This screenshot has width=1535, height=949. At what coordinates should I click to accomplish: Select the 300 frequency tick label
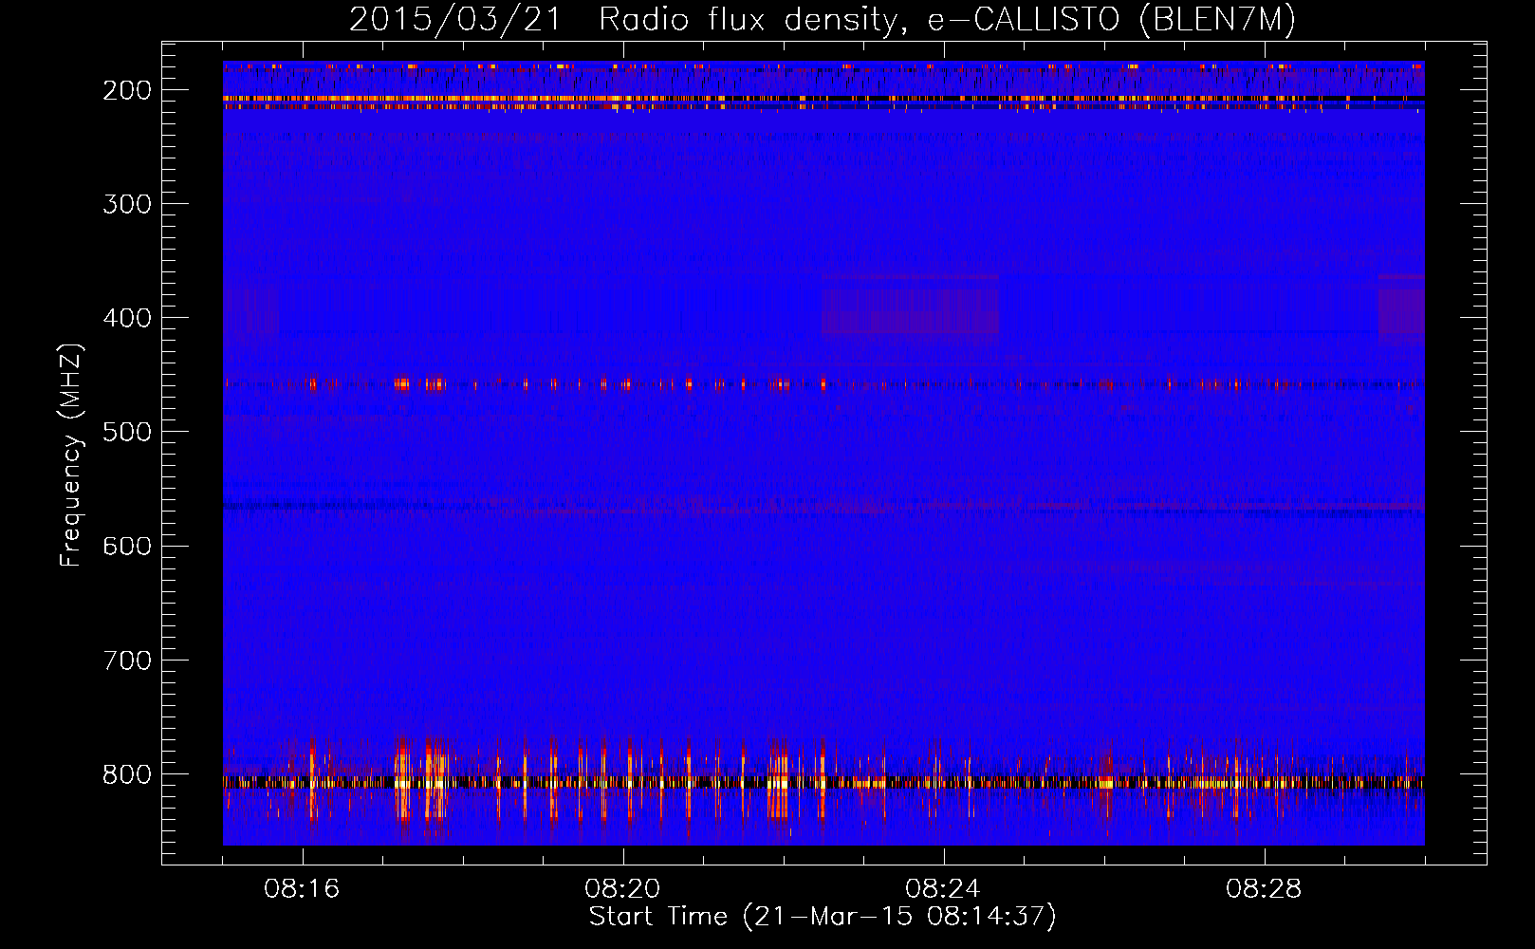pyautogui.click(x=127, y=204)
